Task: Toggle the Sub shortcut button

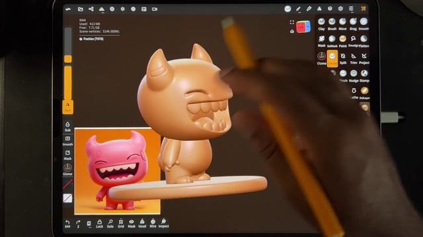Action: coord(67,127)
